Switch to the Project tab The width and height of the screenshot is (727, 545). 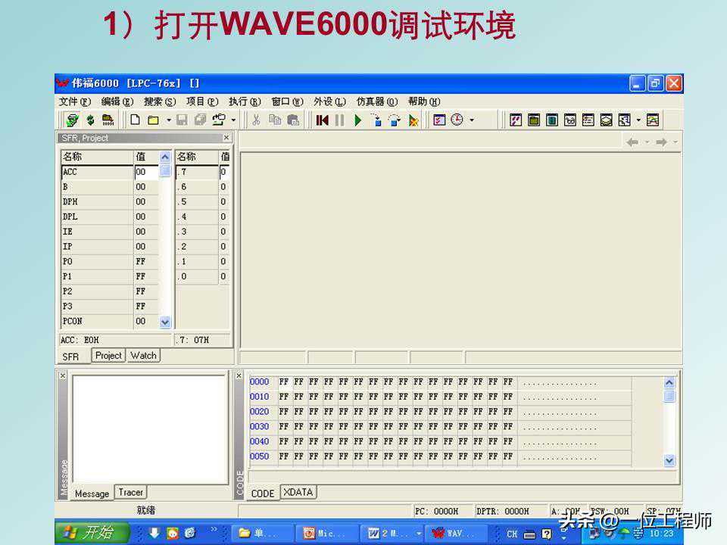pos(108,356)
